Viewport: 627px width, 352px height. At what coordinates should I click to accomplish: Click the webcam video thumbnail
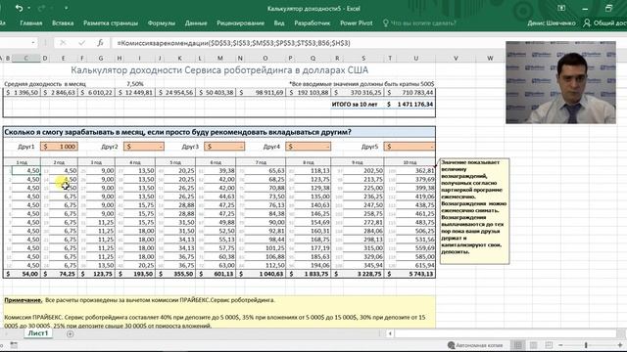click(560, 82)
